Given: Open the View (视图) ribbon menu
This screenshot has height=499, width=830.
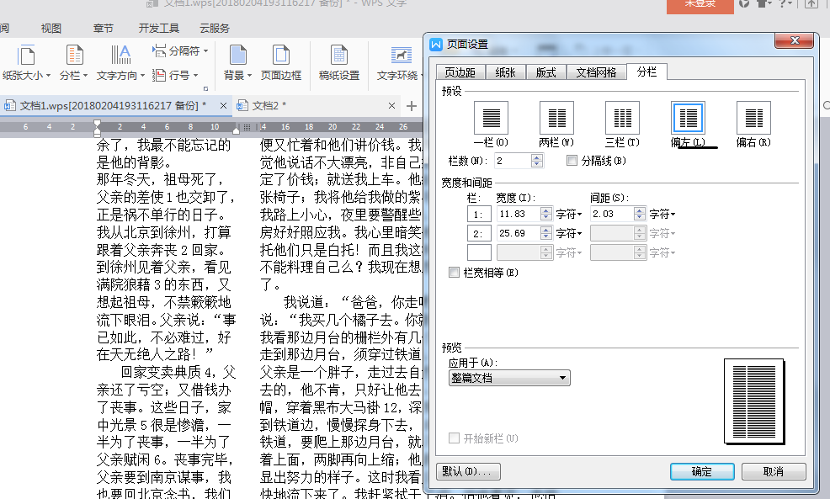Looking at the screenshot, I should [51, 28].
